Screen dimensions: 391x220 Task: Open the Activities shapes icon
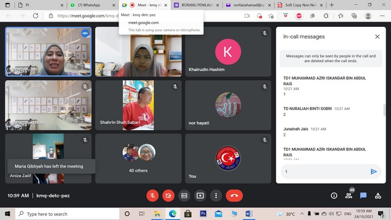click(x=378, y=196)
